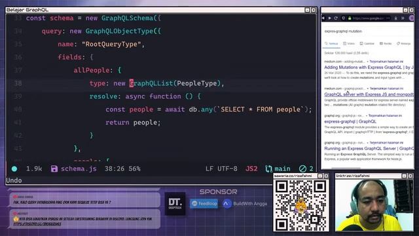Click the SELECT * FROM people query string
This screenshot has width=419, height=236.
(261, 109)
